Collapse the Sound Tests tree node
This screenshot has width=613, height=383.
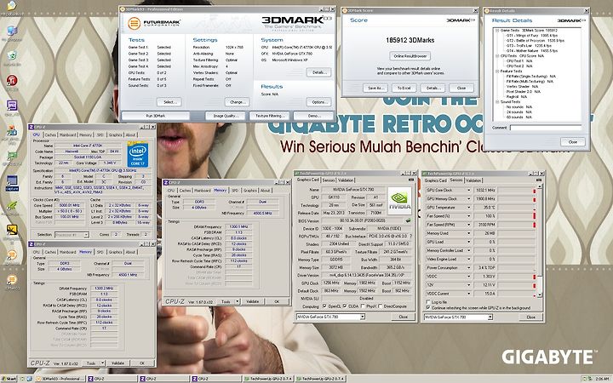coord(497,101)
